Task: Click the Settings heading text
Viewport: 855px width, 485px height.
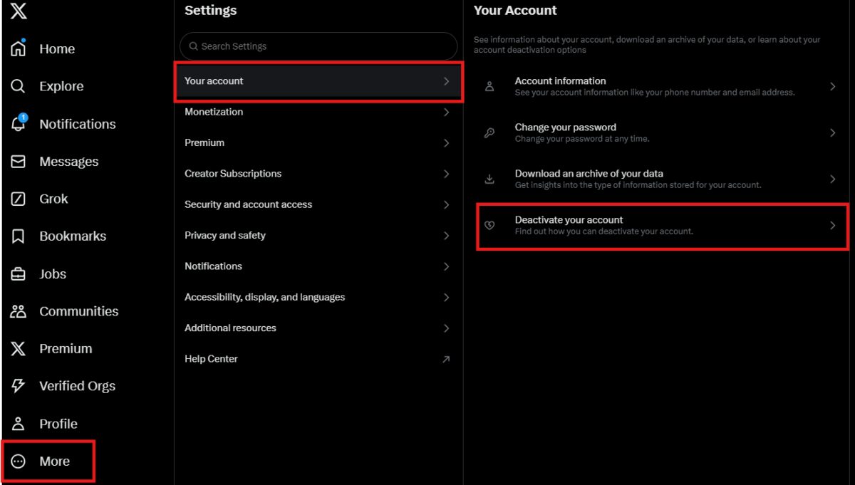Action: click(x=211, y=11)
